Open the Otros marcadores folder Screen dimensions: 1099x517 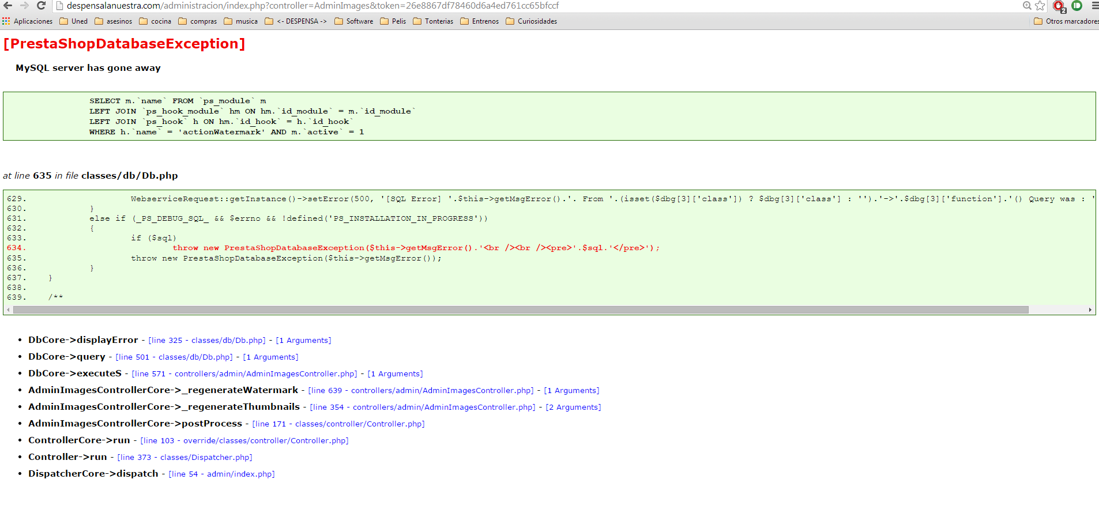[x=1066, y=21]
